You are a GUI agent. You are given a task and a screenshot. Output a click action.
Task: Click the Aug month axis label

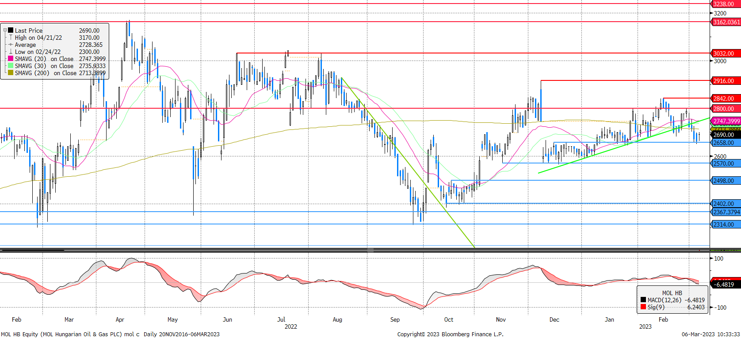(337, 319)
